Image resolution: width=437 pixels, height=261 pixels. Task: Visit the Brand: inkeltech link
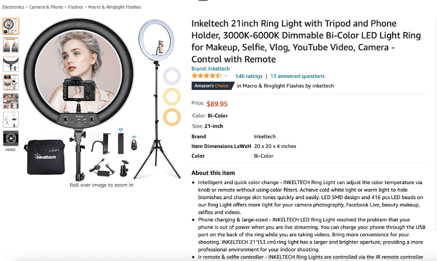click(x=210, y=69)
